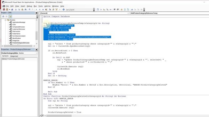This screenshot has width=209, height=117.
Task: Open the View menu
Action: click(17, 6)
